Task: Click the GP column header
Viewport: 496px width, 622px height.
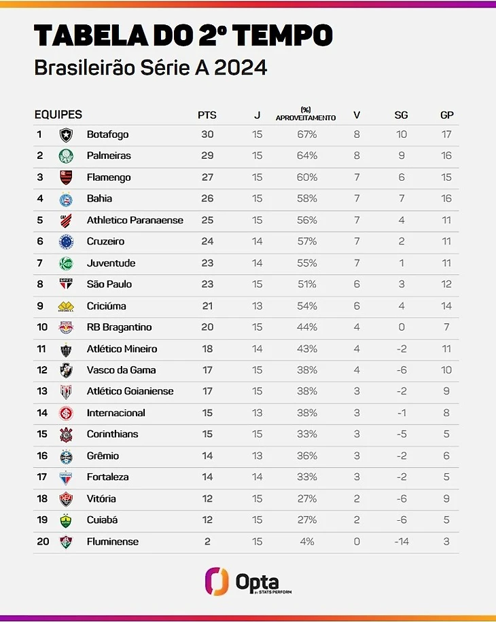Action: click(x=447, y=115)
